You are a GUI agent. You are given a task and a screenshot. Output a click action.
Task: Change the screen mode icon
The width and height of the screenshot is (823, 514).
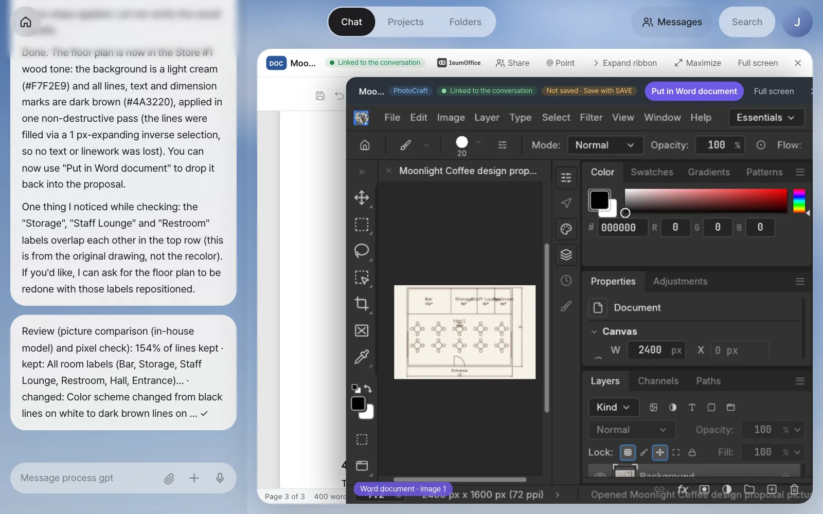362,466
